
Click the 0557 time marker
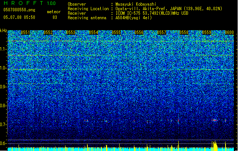(162, 32)
